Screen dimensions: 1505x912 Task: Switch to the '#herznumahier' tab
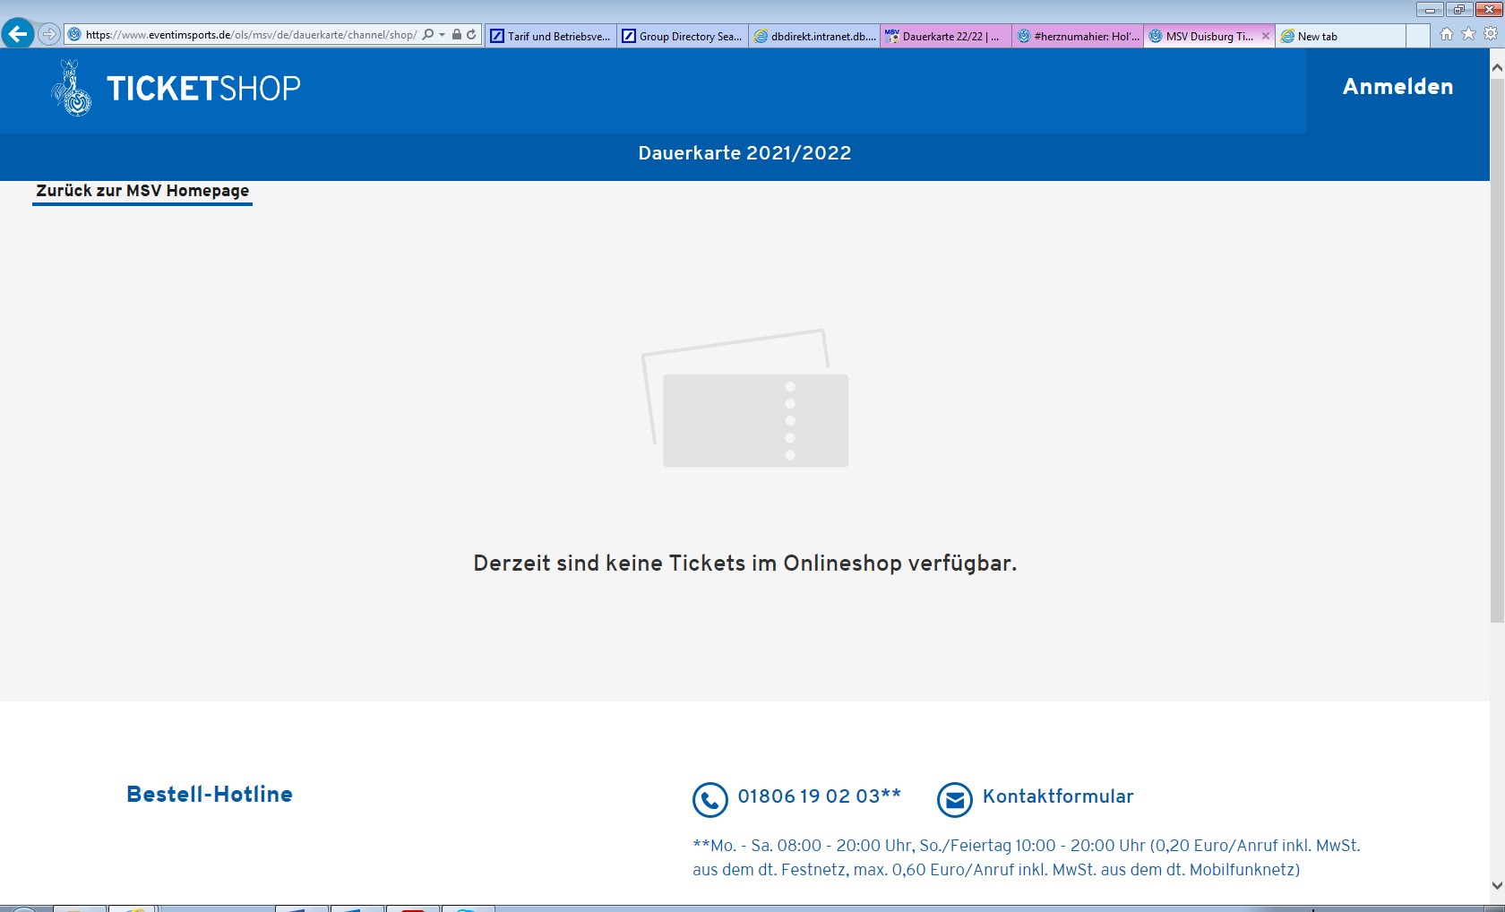pyautogui.click(x=1078, y=36)
